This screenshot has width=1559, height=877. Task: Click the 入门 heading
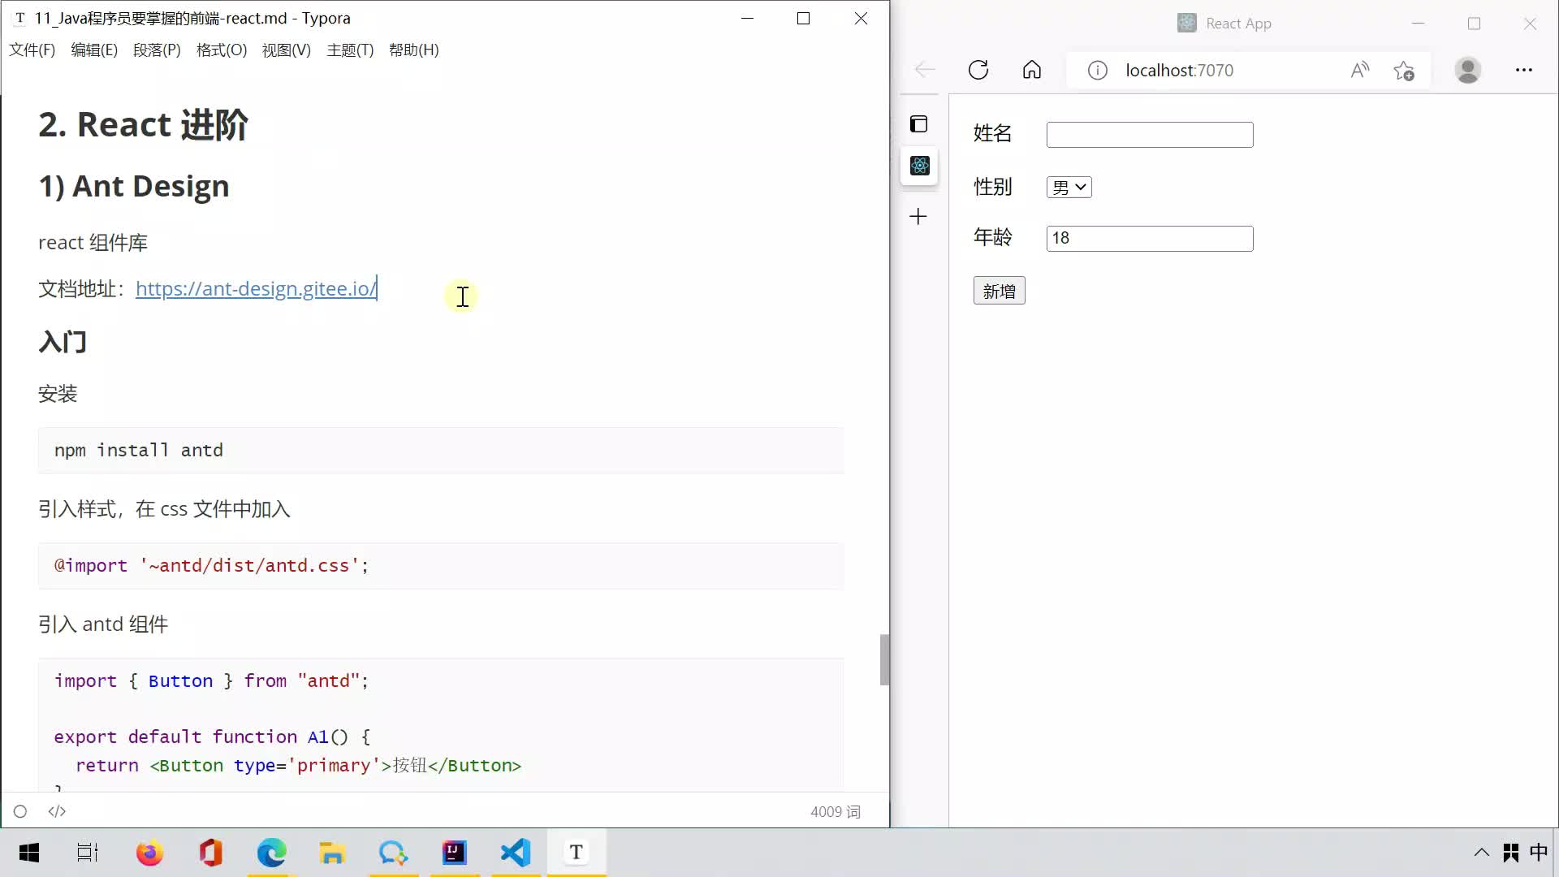63,342
